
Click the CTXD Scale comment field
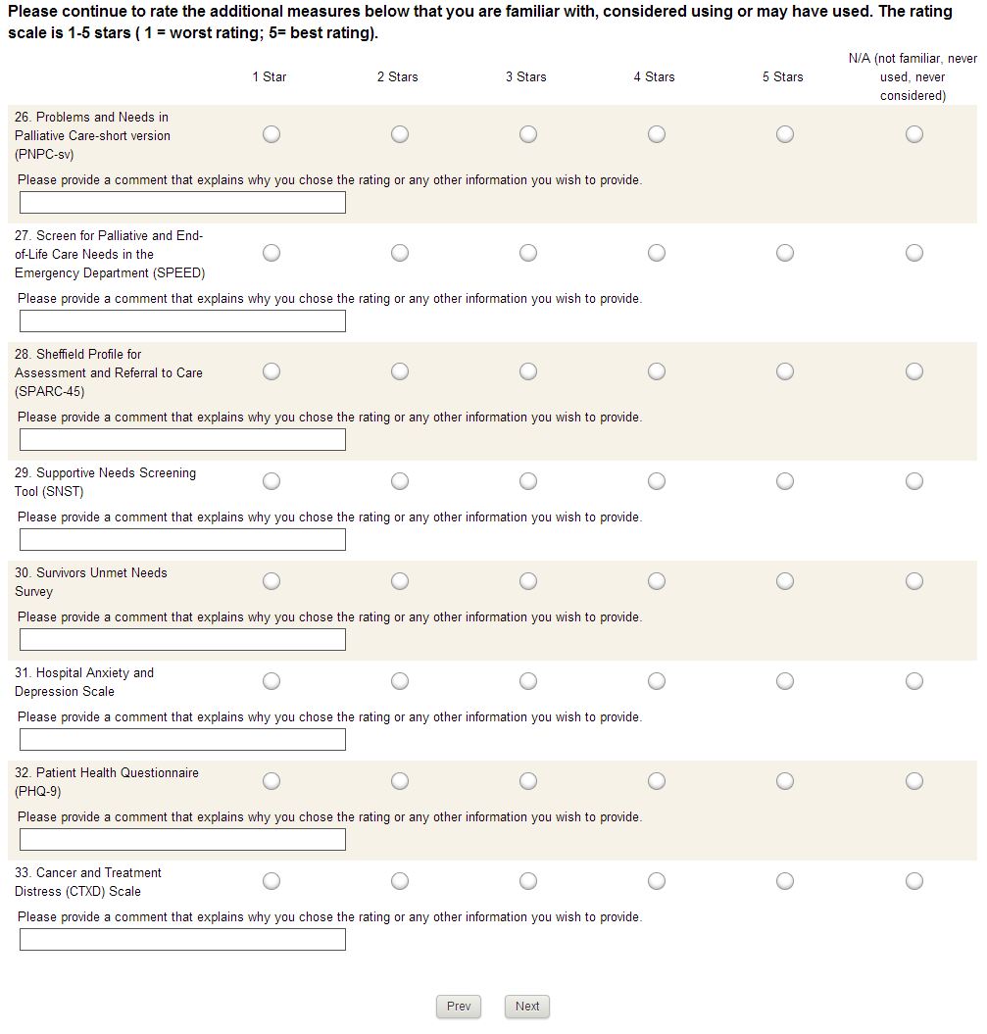182,940
